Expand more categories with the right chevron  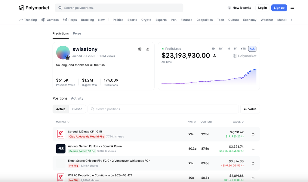291,20
